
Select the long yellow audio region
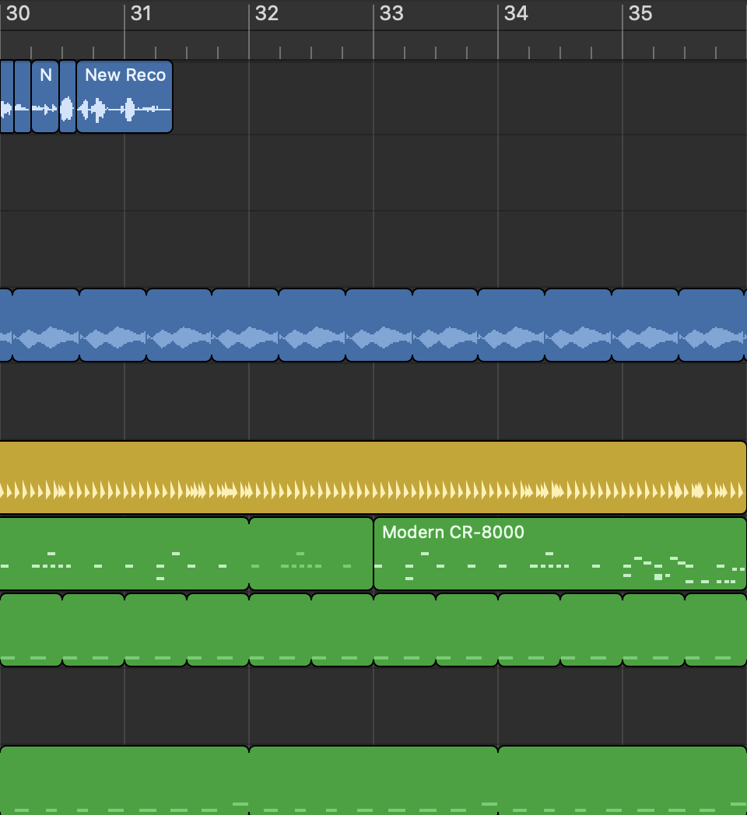point(373,477)
